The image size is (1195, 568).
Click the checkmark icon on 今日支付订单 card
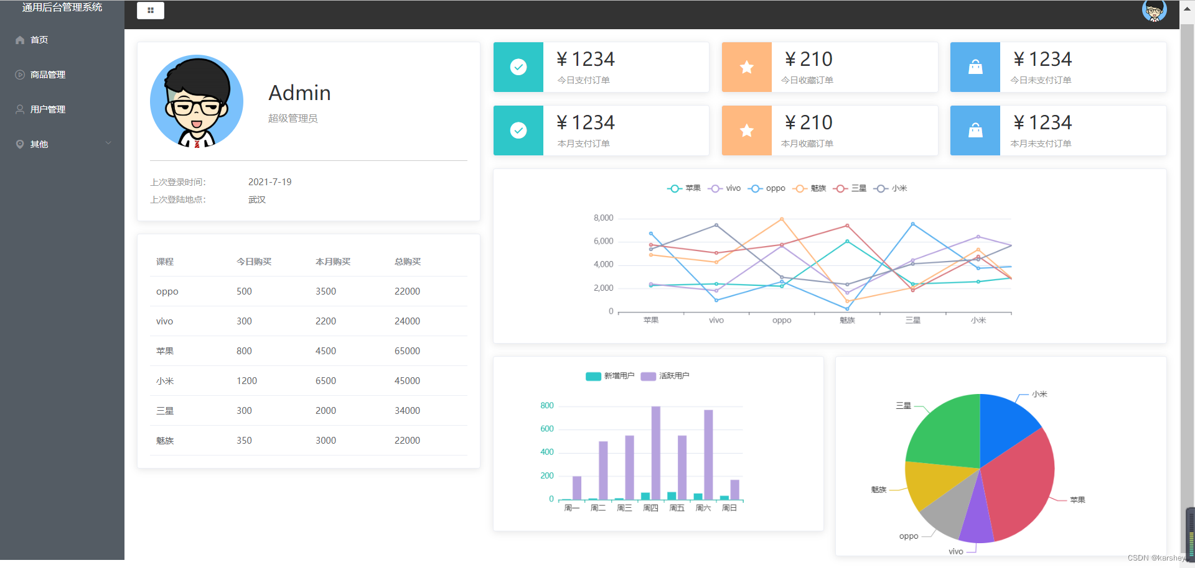518,67
